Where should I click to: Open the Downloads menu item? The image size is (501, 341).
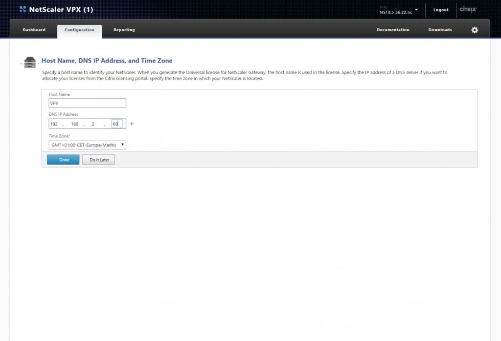tap(439, 30)
